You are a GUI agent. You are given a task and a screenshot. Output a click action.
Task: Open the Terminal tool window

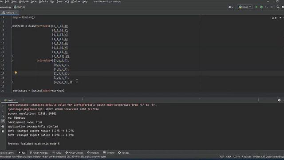(109, 153)
